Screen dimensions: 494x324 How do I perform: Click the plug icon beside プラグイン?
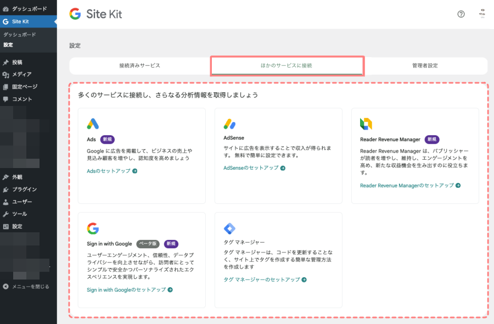coord(5,189)
